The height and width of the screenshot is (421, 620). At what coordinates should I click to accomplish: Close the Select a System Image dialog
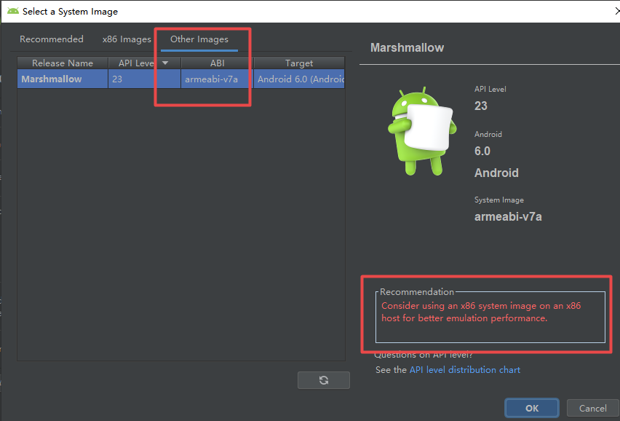pyautogui.click(x=616, y=11)
